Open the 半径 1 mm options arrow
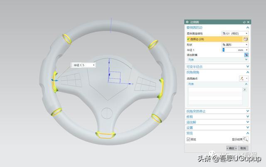The image size is (266, 167). point(246,50)
